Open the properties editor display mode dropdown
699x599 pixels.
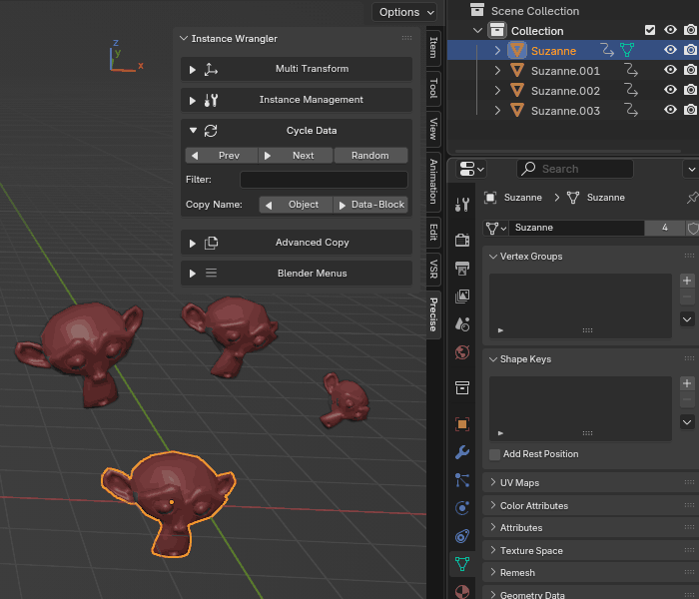(470, 169)
